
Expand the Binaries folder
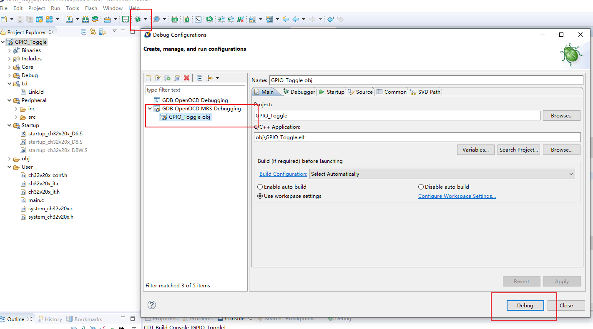[x=10, y=50]
